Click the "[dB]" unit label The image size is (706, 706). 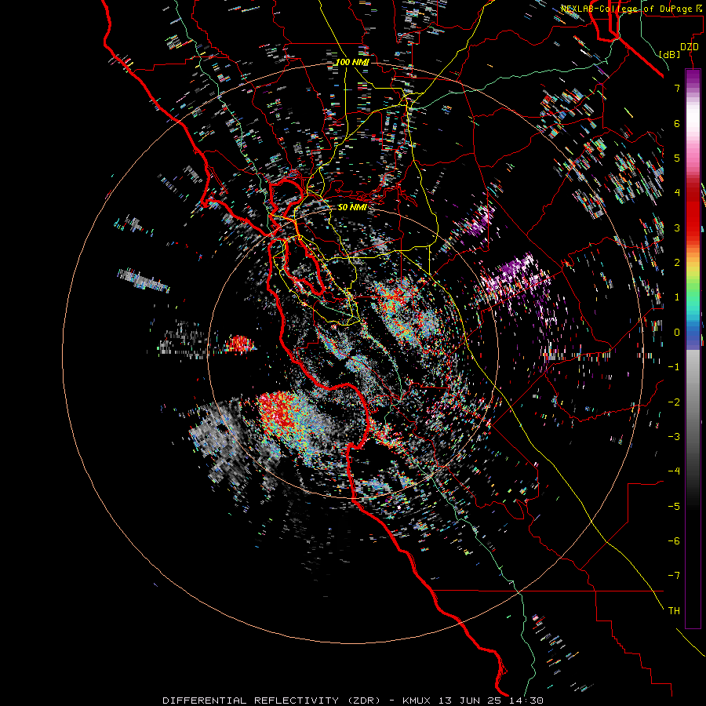click(x=669, y=55)
